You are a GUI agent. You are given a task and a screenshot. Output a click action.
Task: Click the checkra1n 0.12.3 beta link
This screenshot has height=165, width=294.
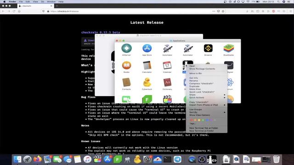[101, 33]
